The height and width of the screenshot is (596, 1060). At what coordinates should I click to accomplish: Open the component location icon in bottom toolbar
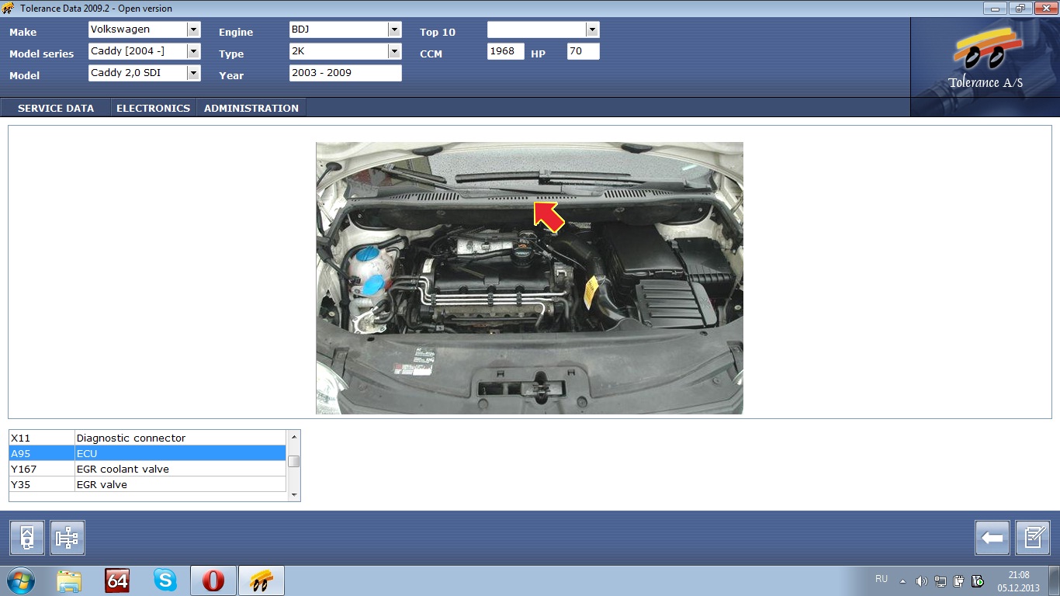coord(27,537)
